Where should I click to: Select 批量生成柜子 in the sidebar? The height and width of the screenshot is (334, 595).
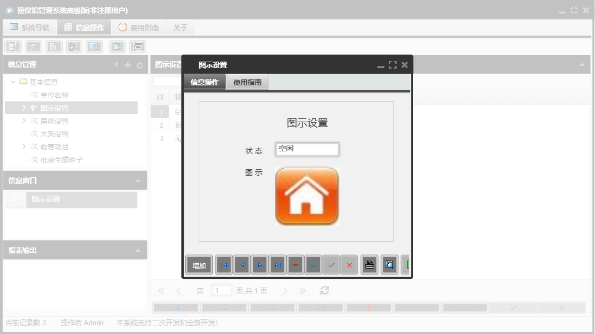53,159
